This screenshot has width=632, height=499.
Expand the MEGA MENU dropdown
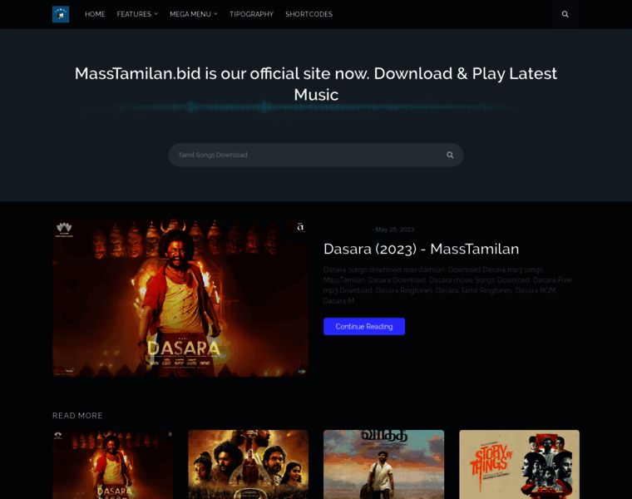point(194,14)
